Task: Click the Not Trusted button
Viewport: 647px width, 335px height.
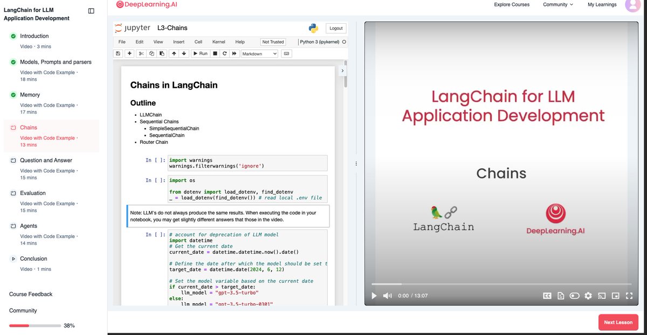Action: pos(273,41)
